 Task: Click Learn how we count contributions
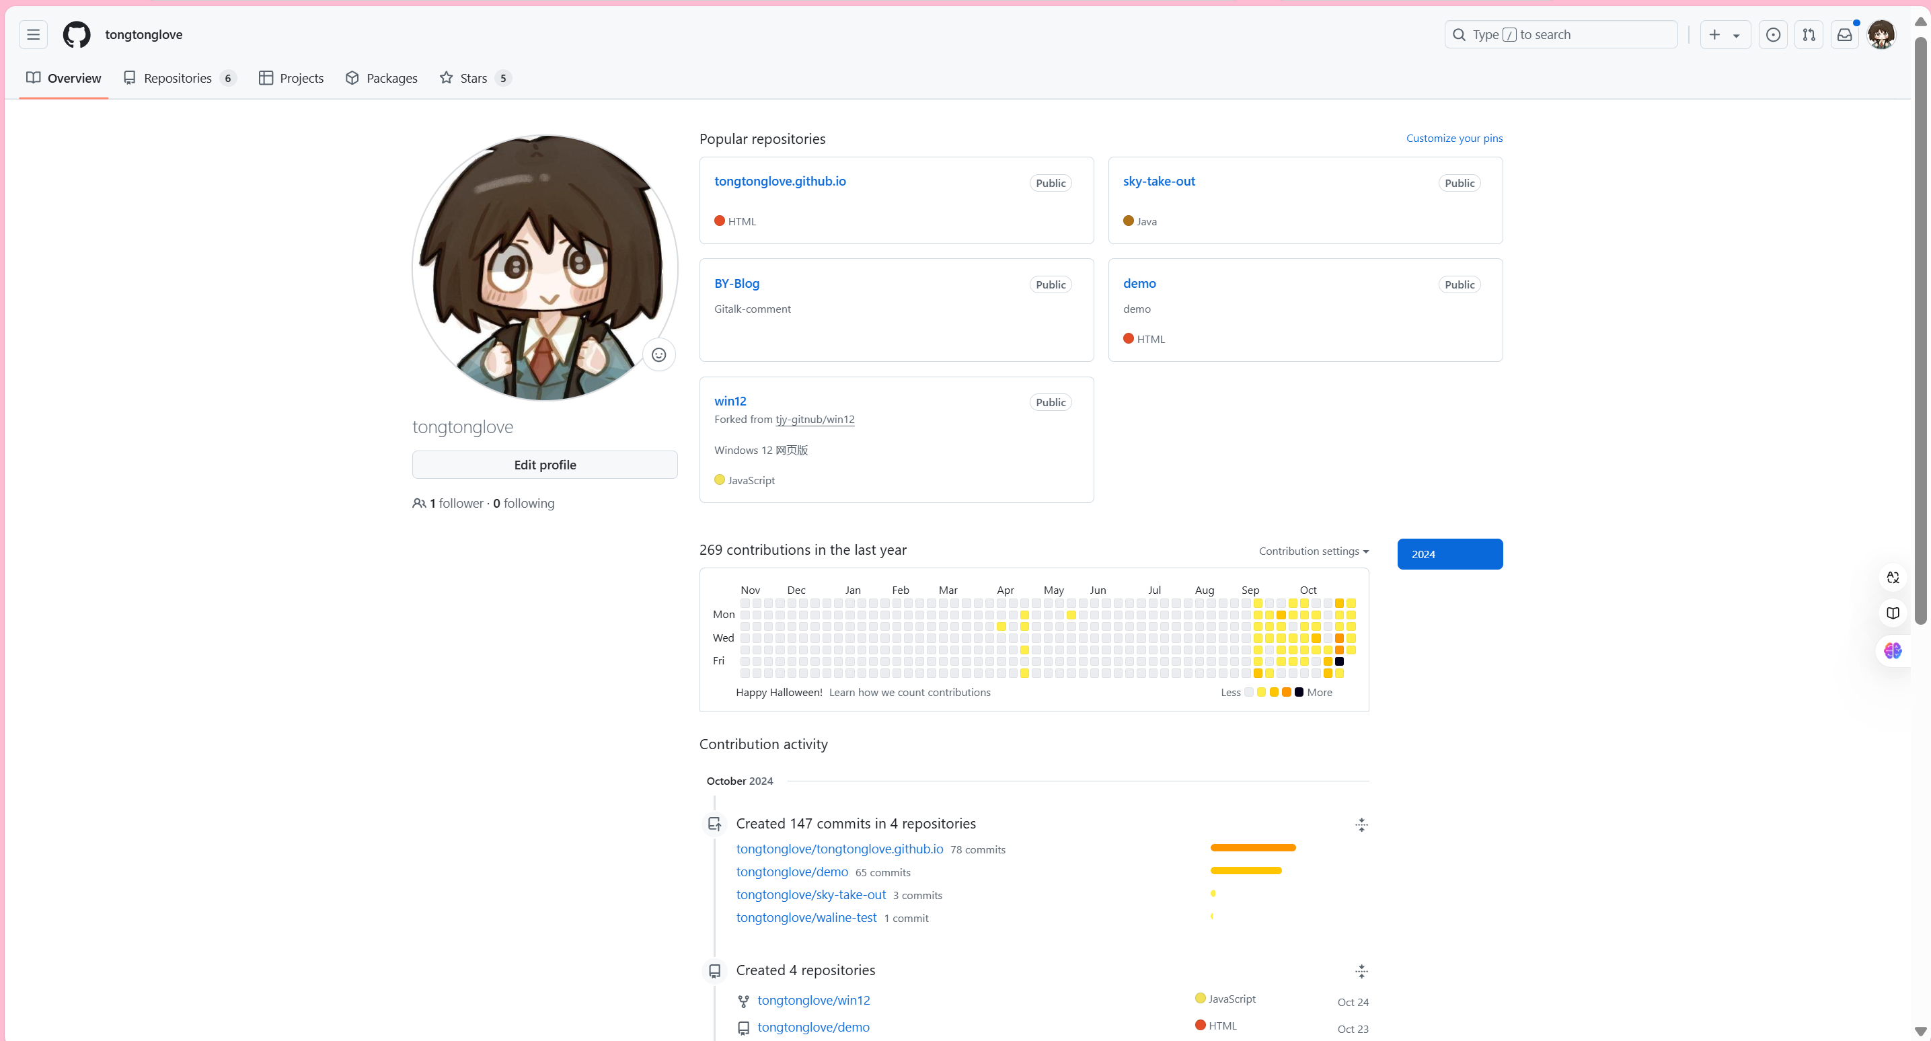[x=909, y=693]
